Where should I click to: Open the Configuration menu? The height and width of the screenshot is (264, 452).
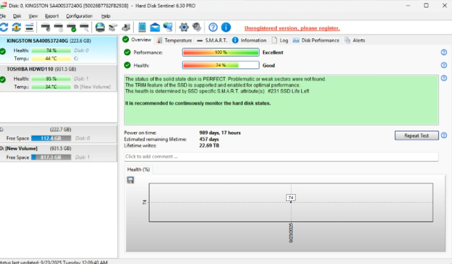pos(79,16)
